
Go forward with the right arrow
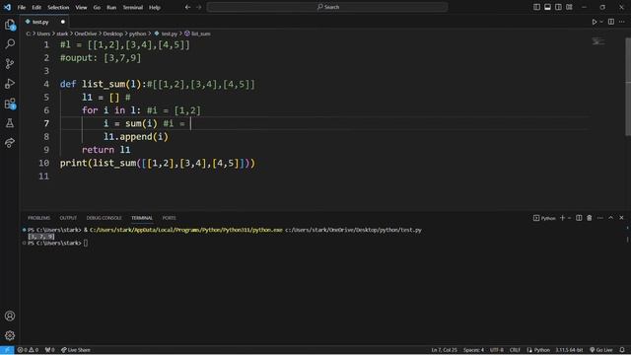click(199, 7)
